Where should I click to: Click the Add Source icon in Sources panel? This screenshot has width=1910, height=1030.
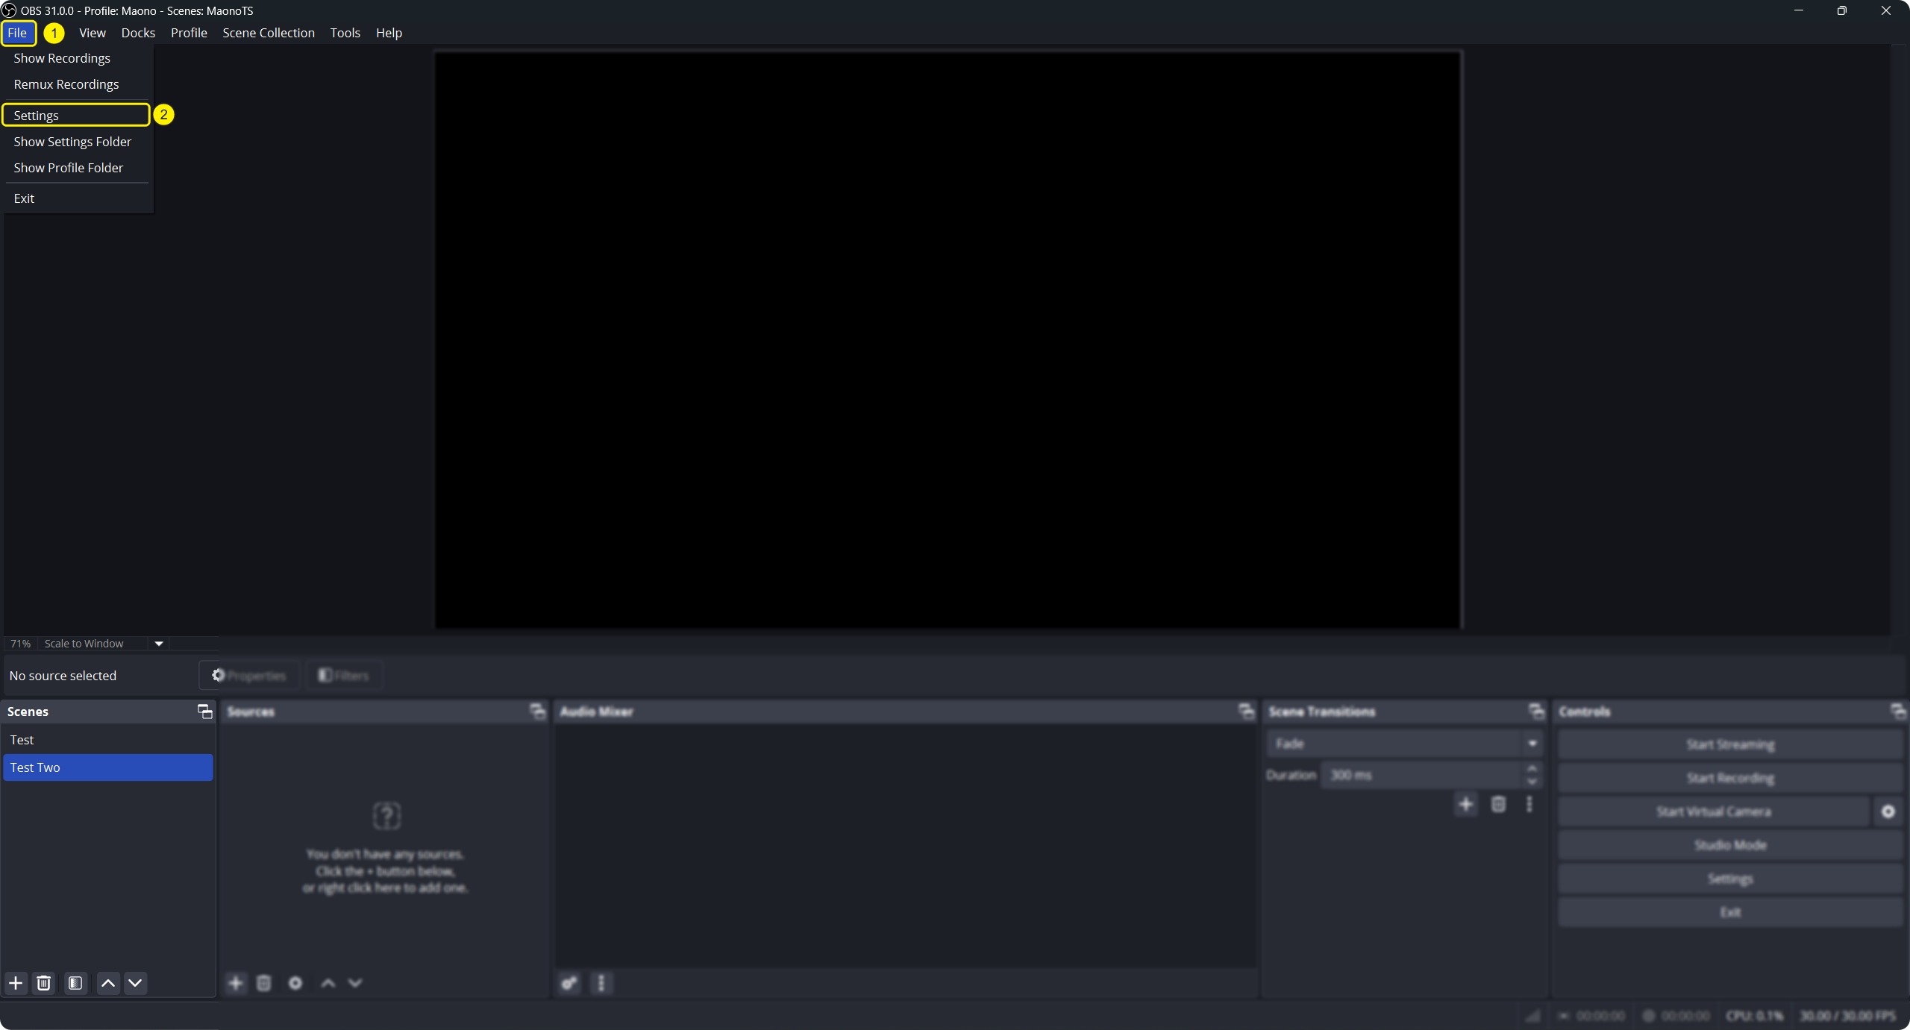coord(236,983)
